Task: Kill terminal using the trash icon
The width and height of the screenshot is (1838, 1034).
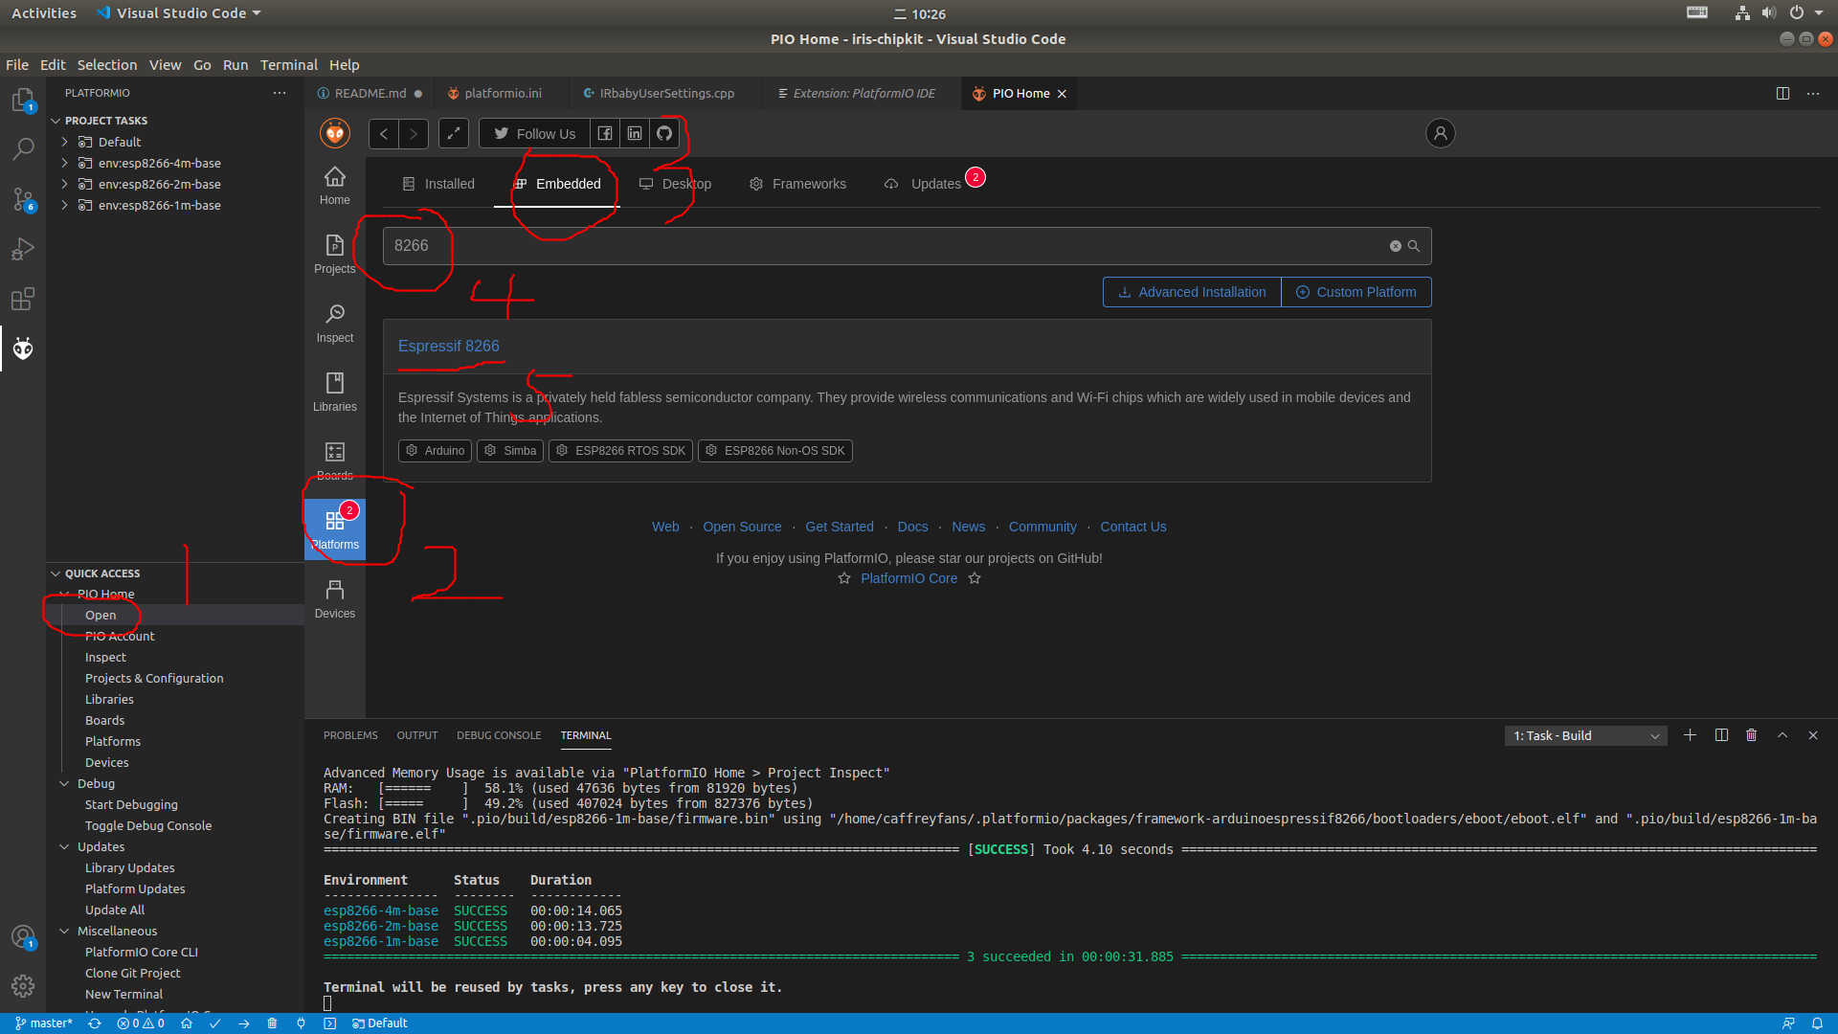Action: click(x=1751, y=735)
